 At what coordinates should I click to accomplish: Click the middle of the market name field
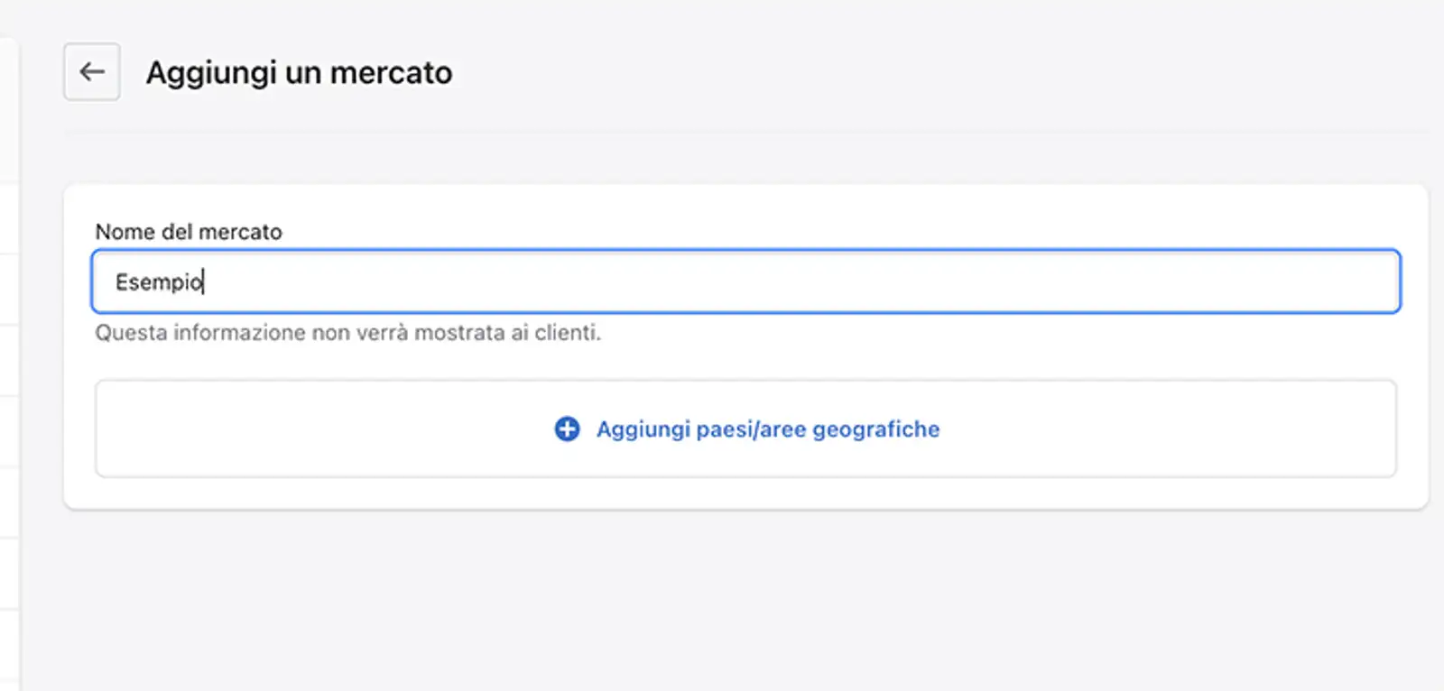click(745, 281)
